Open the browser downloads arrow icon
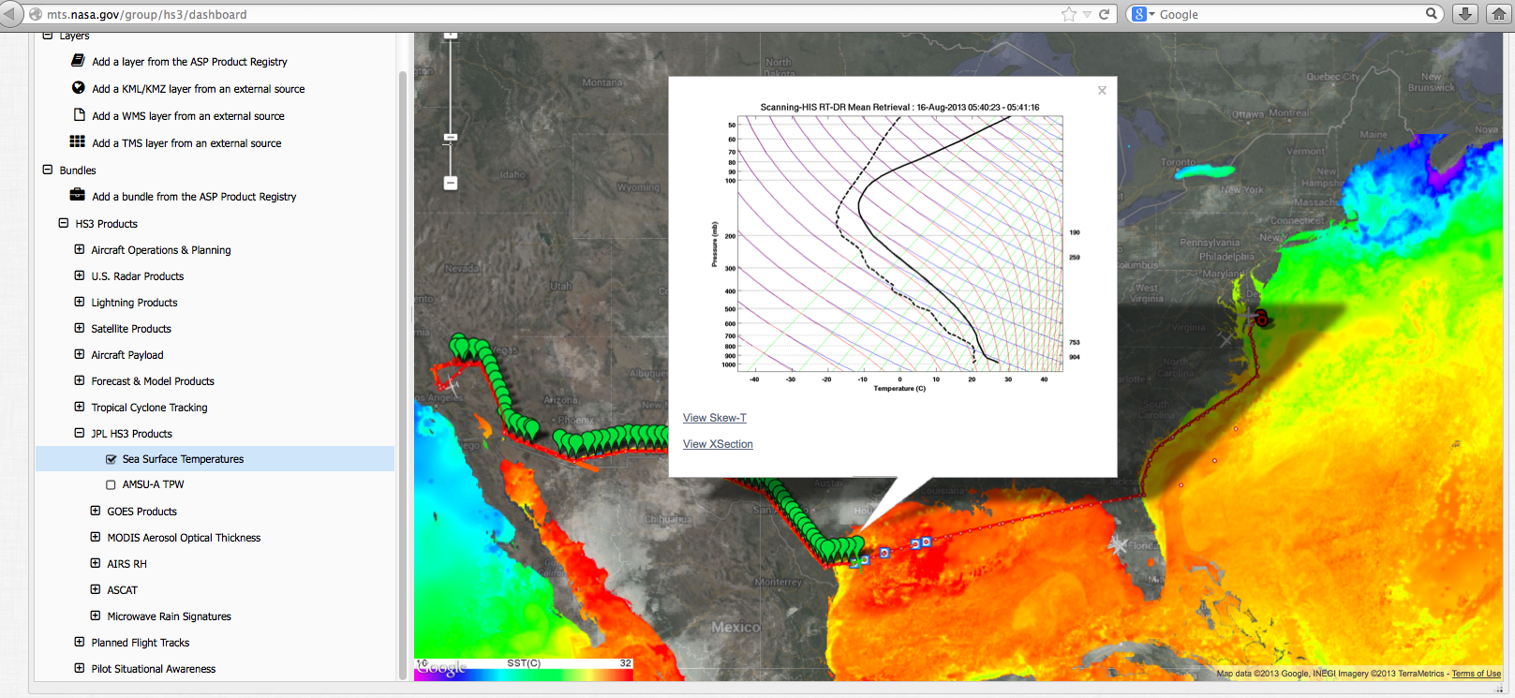 coord(1465,14)
